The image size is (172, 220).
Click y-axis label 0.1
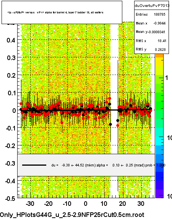coord(11,93)
